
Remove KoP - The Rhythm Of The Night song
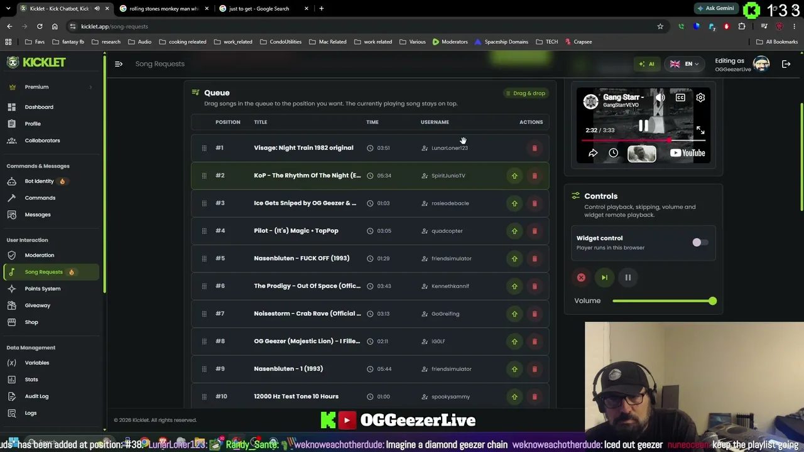pyautogui.click(x=535, y=176)
